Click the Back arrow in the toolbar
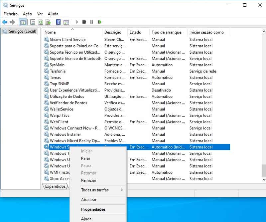Image resolution: width=266 pixels, height=222 pixels. pos(5,22)
